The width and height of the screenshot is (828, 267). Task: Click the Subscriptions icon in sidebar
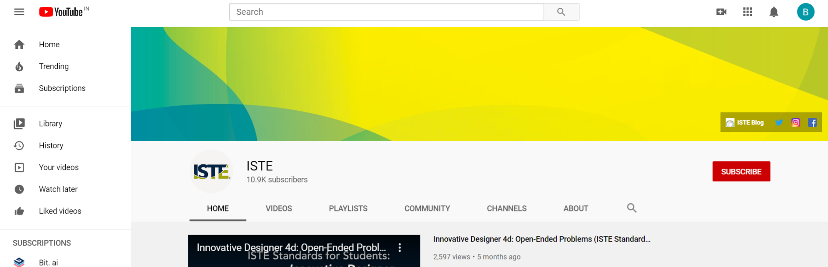[x=19, y=88]
